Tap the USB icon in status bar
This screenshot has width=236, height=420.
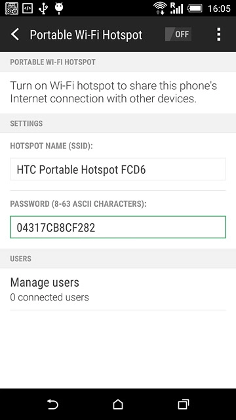tap(43, 9)
